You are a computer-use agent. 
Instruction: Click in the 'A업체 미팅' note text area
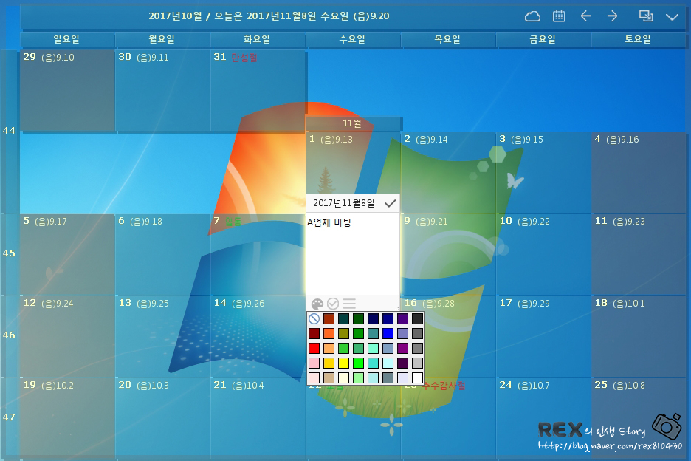[353, 253]
